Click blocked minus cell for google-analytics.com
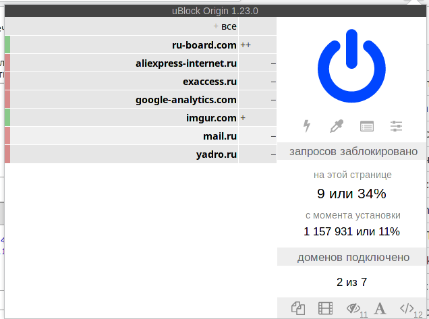Viewport: 429px width, 319px height. click(x=258, y=100)
